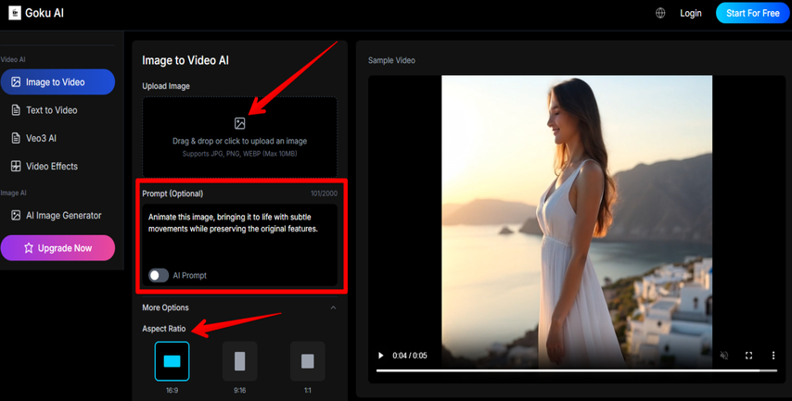Open the Veo3 AI page
The width and height of the screenshot is (792, 401).
[41, 138]
